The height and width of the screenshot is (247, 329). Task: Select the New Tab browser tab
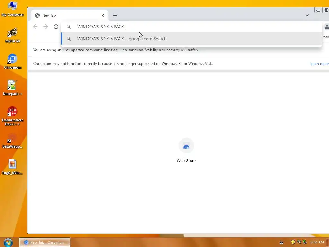(69, 15)
